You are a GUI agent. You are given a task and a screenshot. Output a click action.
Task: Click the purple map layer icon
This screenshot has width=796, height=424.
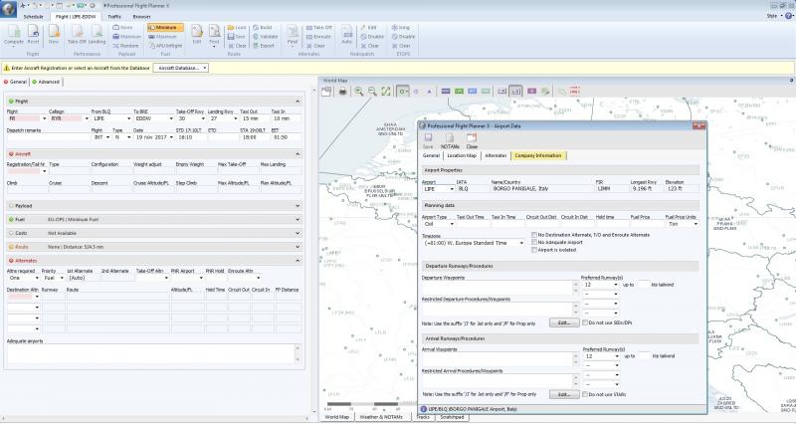531,92
